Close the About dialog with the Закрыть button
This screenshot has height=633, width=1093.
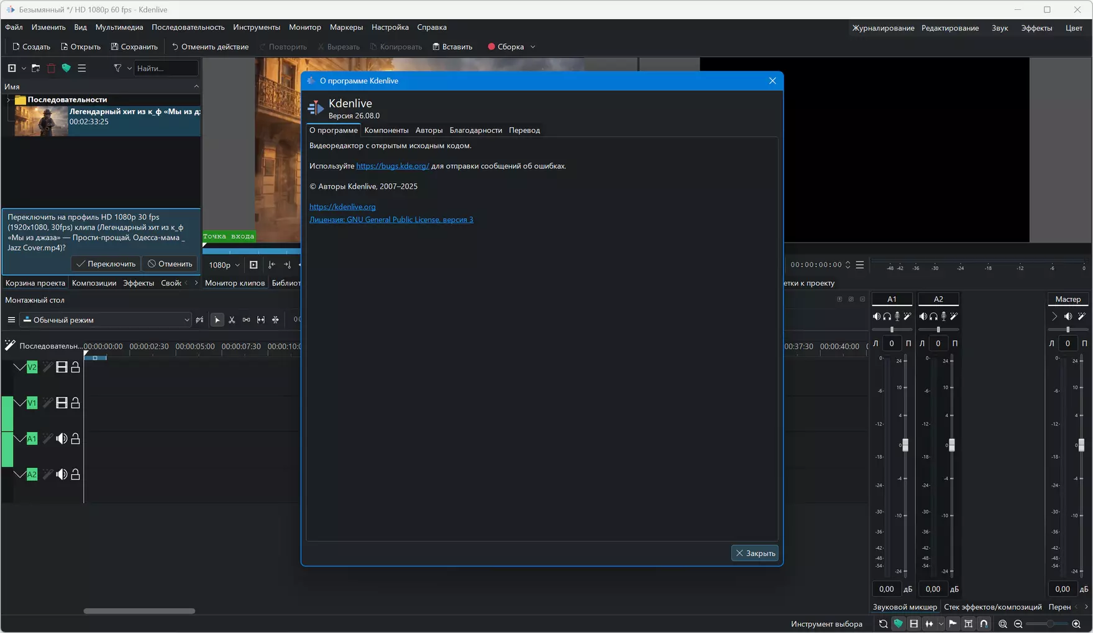[x=755, y=554]
